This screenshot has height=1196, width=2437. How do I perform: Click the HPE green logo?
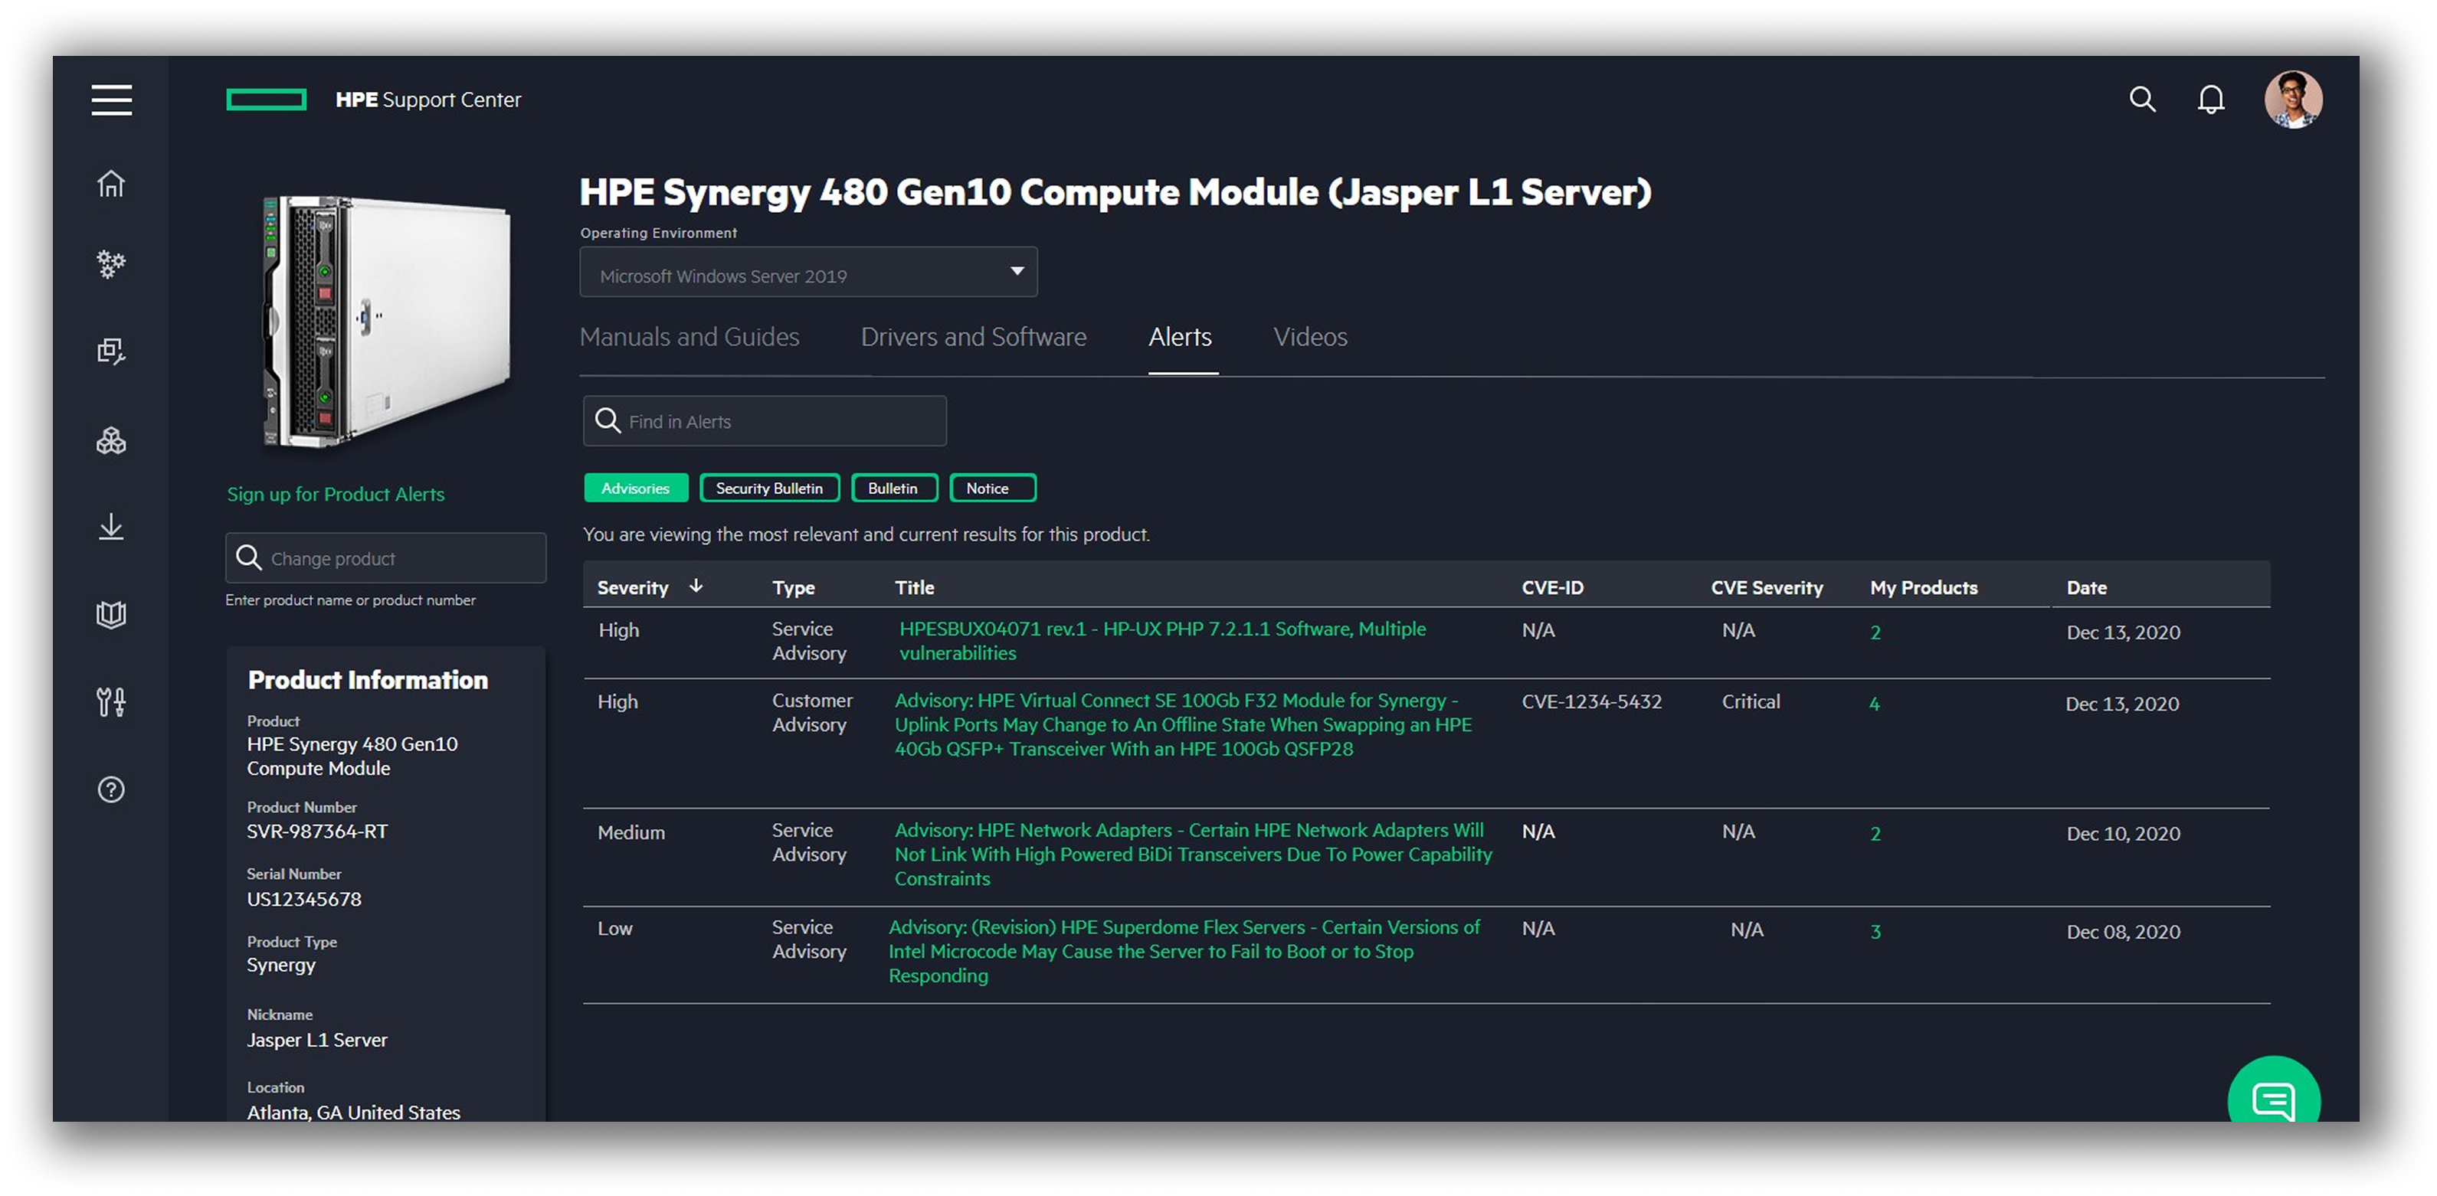point(267,100)
